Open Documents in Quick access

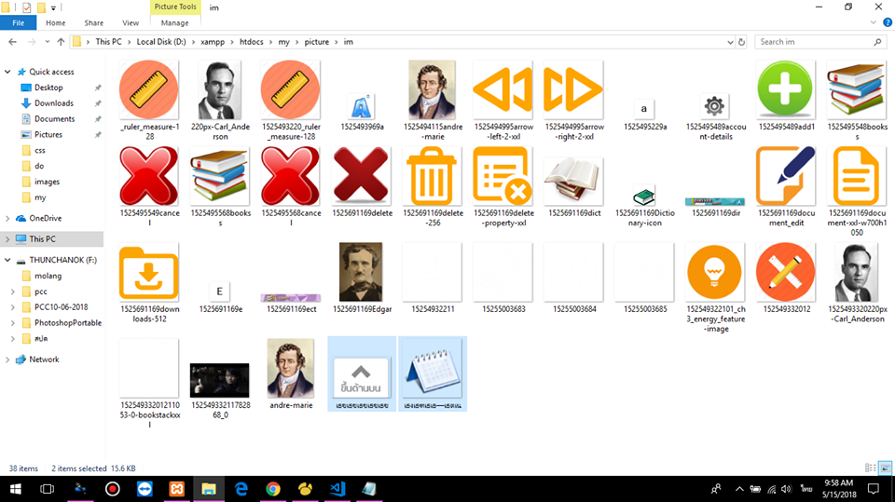click(x=54, y=118)
